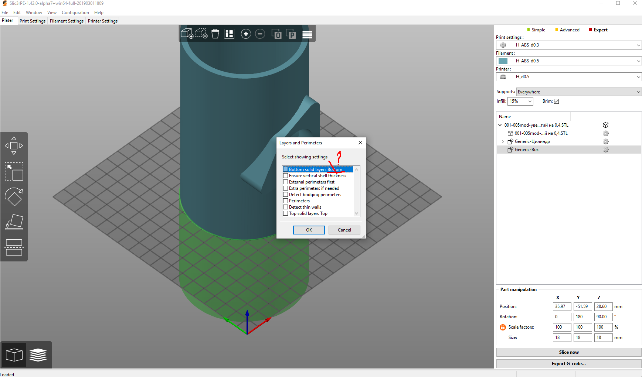Check Bottom solid layers Bottom option
The width and height of the screenshot is (642, 377).
tap(285, 169)
